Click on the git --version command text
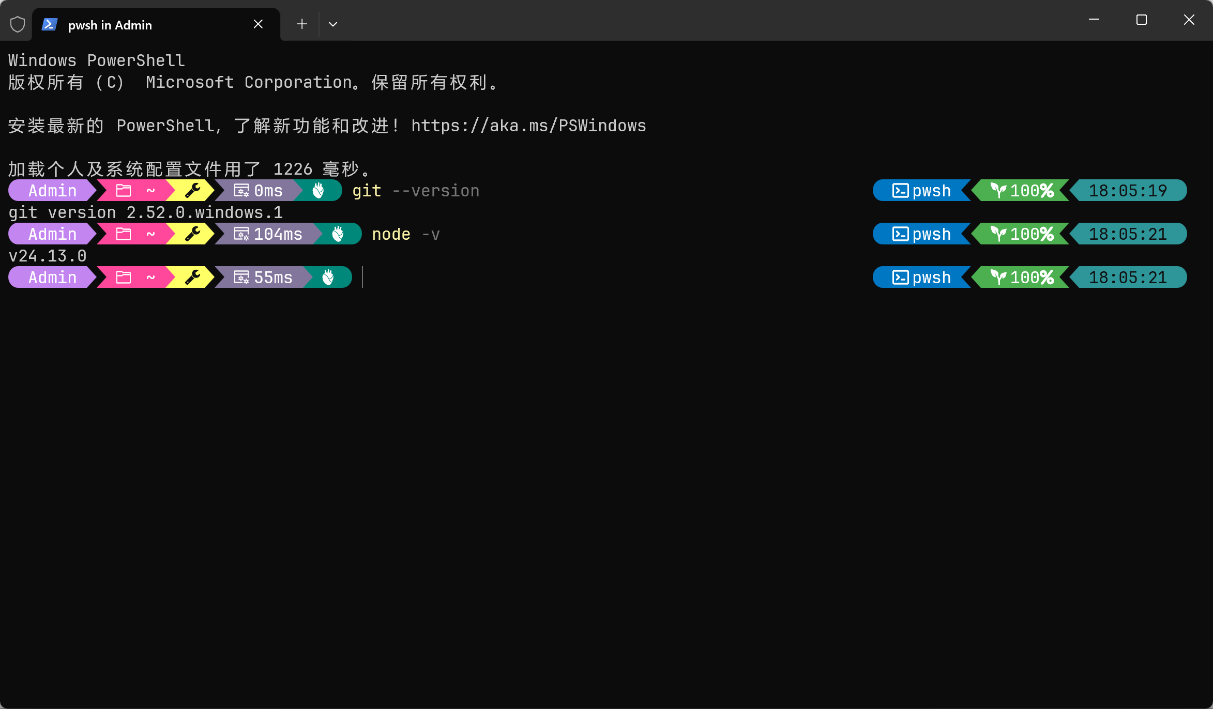 (416, 191)
